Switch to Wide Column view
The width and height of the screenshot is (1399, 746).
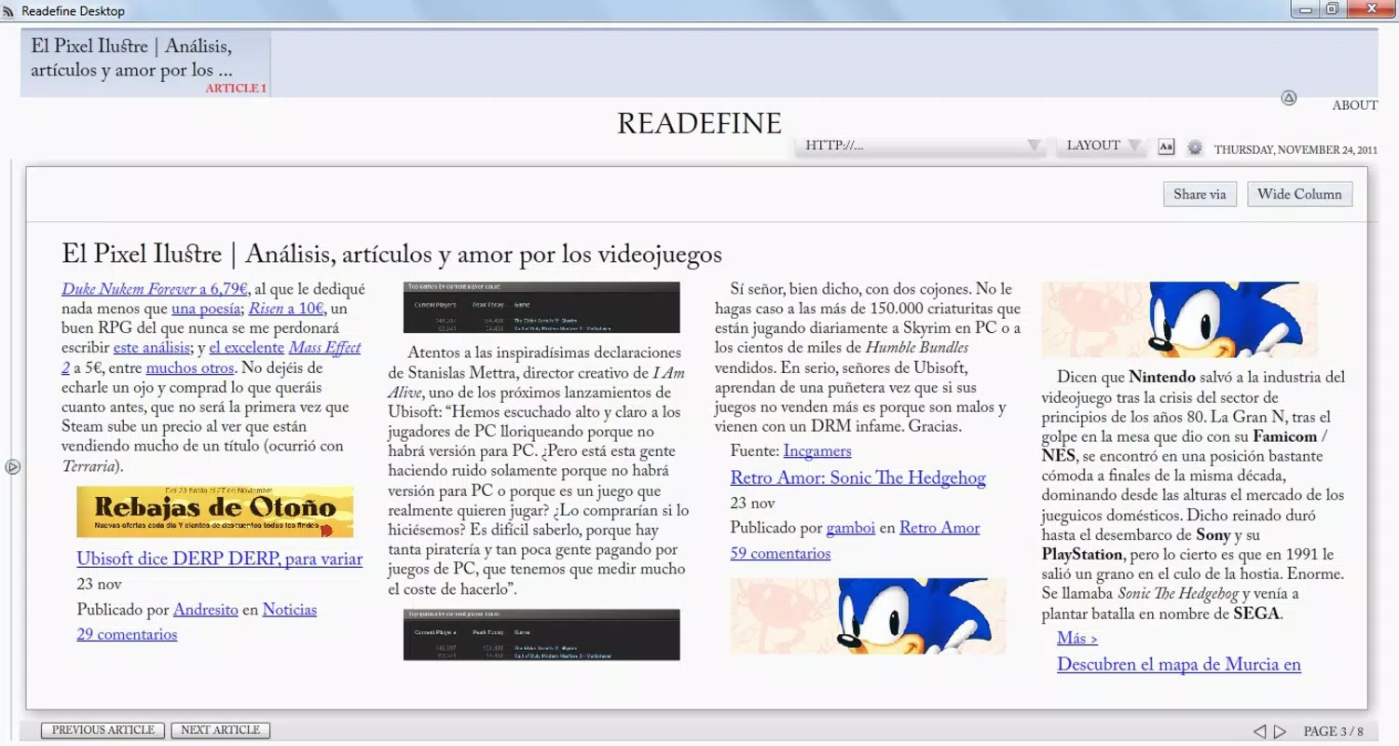tap(1299, 194)
